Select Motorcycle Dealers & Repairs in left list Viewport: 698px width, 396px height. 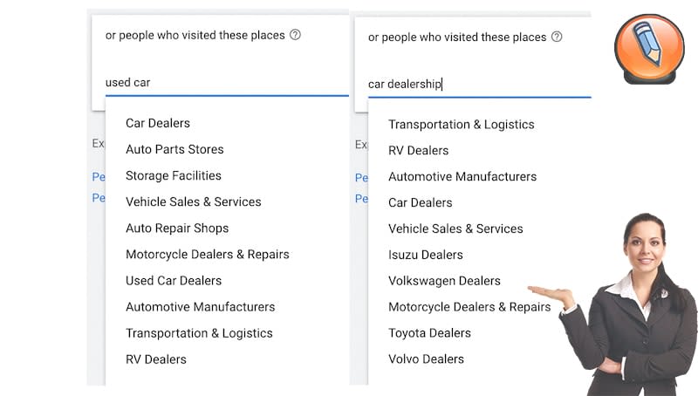tap(207, 254)
